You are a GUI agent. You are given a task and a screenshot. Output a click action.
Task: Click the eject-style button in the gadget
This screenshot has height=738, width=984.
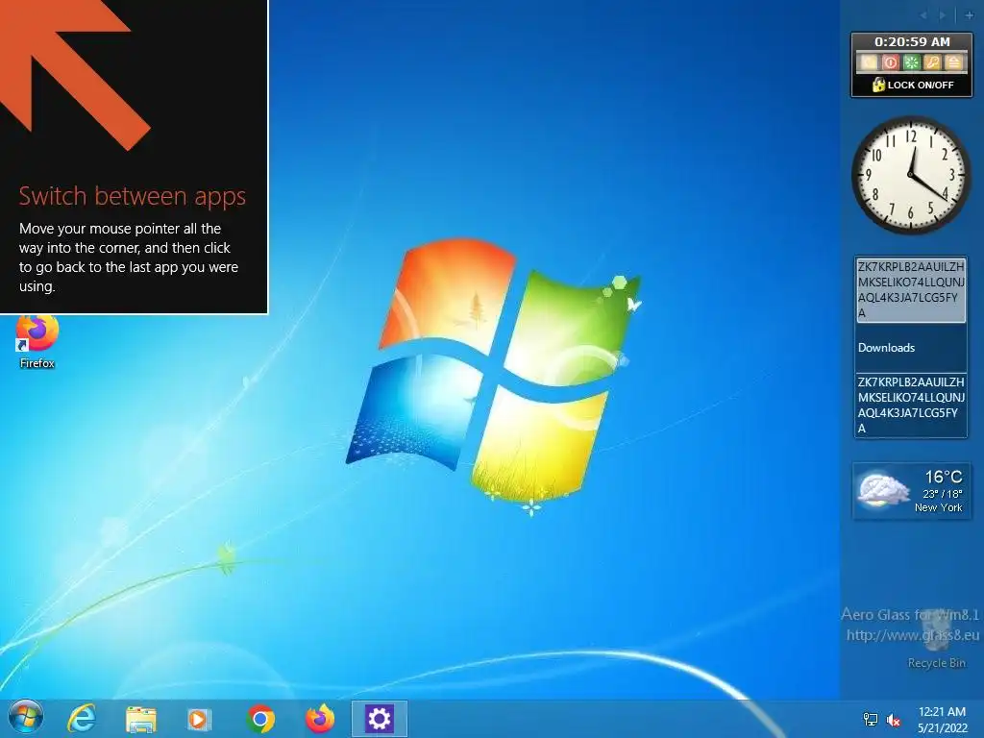point(953,62)
